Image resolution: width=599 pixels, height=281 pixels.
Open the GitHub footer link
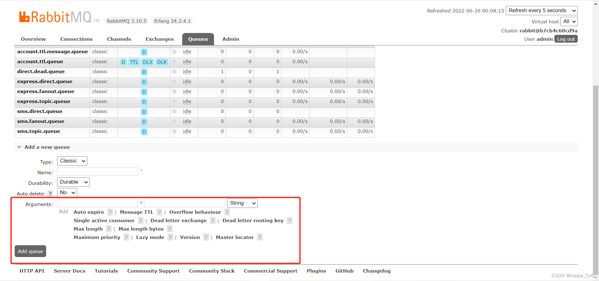pyautogui.click(x=344, y=271)
